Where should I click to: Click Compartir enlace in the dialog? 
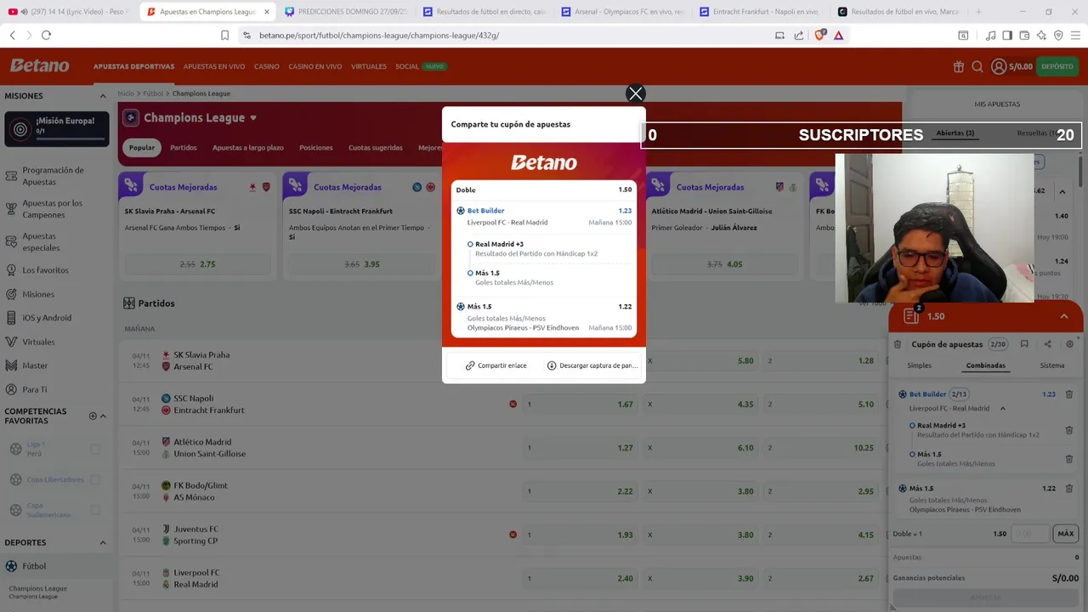[496, 365]
